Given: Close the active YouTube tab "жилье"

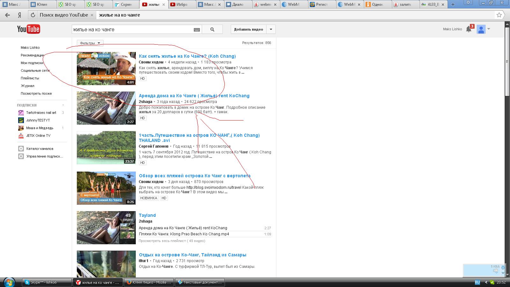Looking at the screenshot, I should tap(164, 4).
